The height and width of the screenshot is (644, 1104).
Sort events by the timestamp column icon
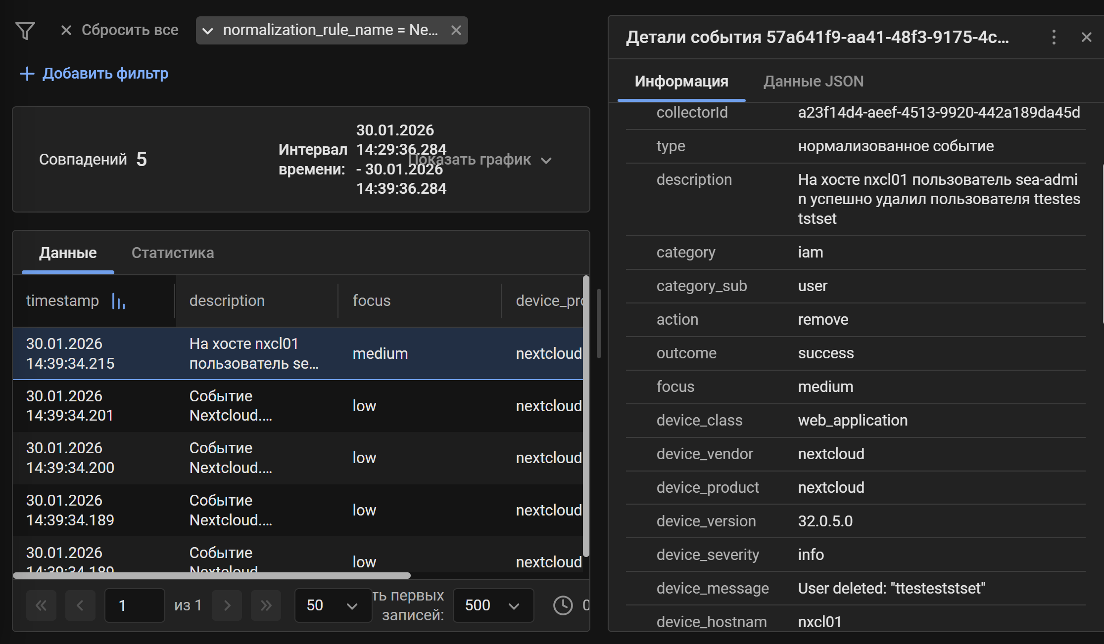click(118, 301)
